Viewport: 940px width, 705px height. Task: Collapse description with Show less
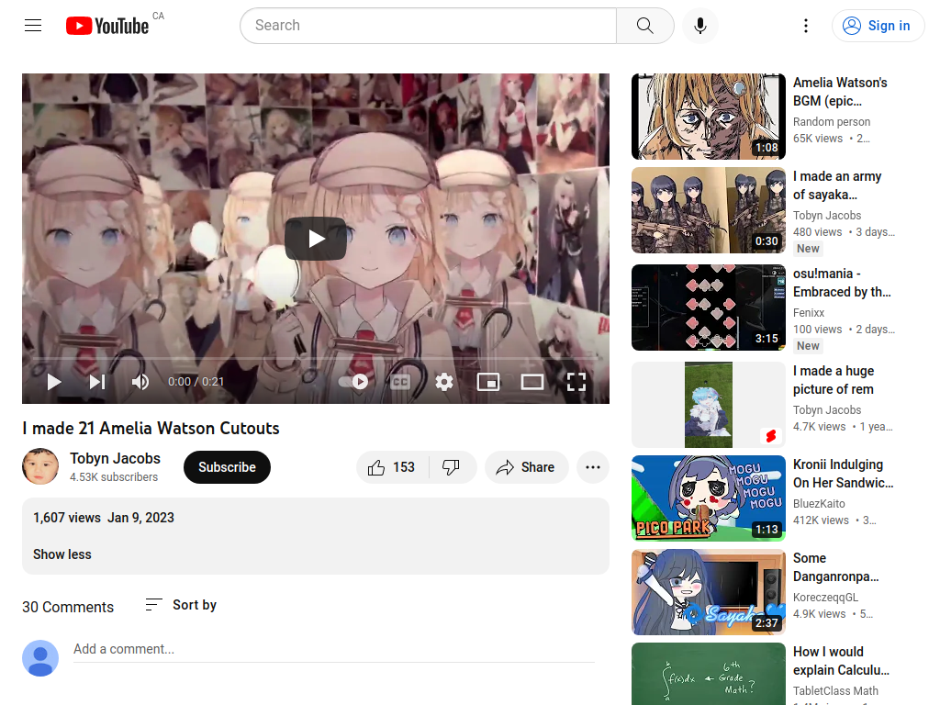coord(62,554)
